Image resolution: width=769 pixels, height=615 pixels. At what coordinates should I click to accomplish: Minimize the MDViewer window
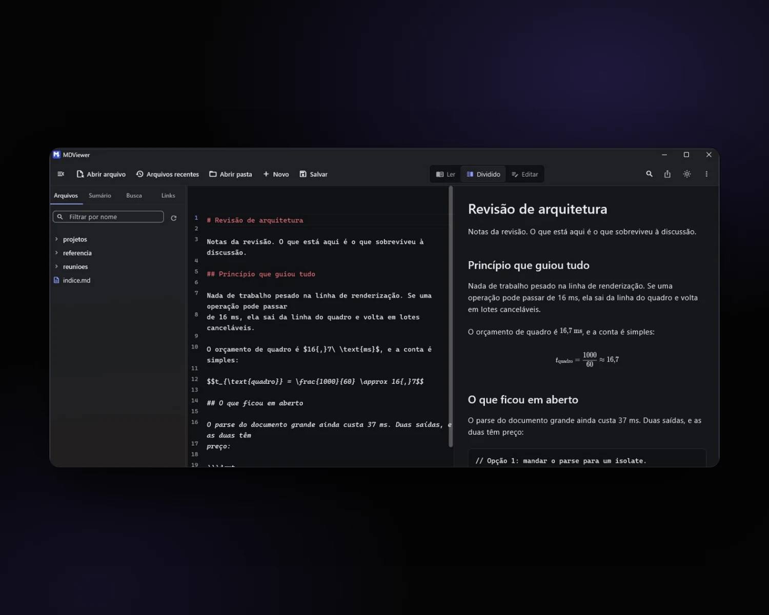coord(664,155)
